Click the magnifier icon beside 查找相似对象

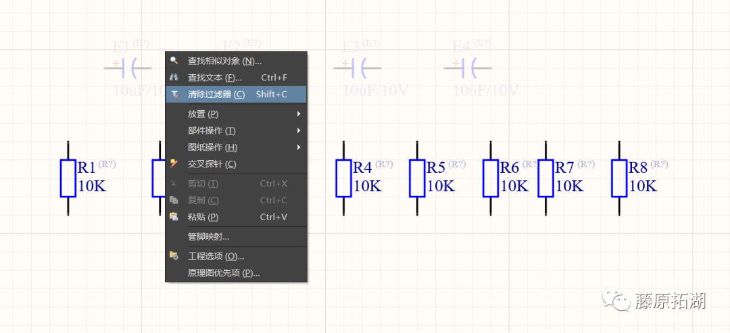click(174, 61)
